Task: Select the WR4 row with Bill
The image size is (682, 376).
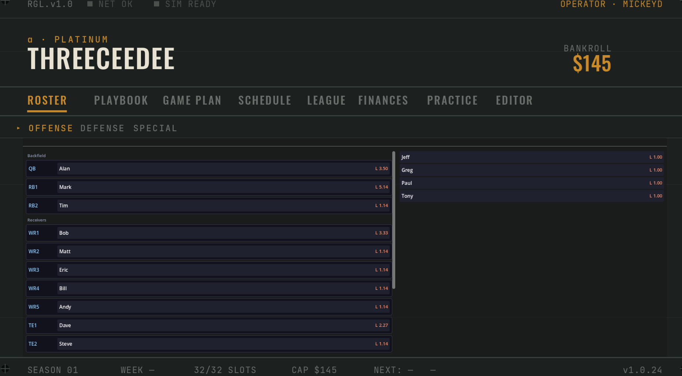Action: pyautogui.click(x=209, y=288)
